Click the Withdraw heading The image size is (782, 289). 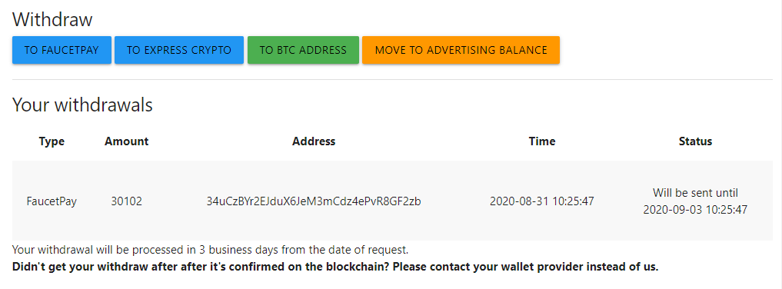point(52,20)
